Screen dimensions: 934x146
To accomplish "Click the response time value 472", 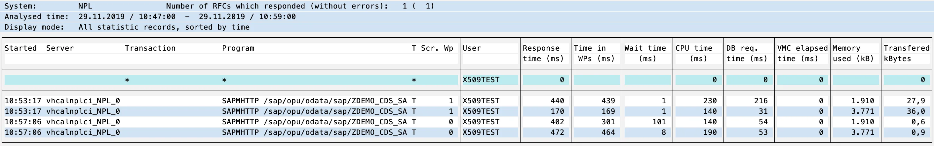I will tap(557, 132).
